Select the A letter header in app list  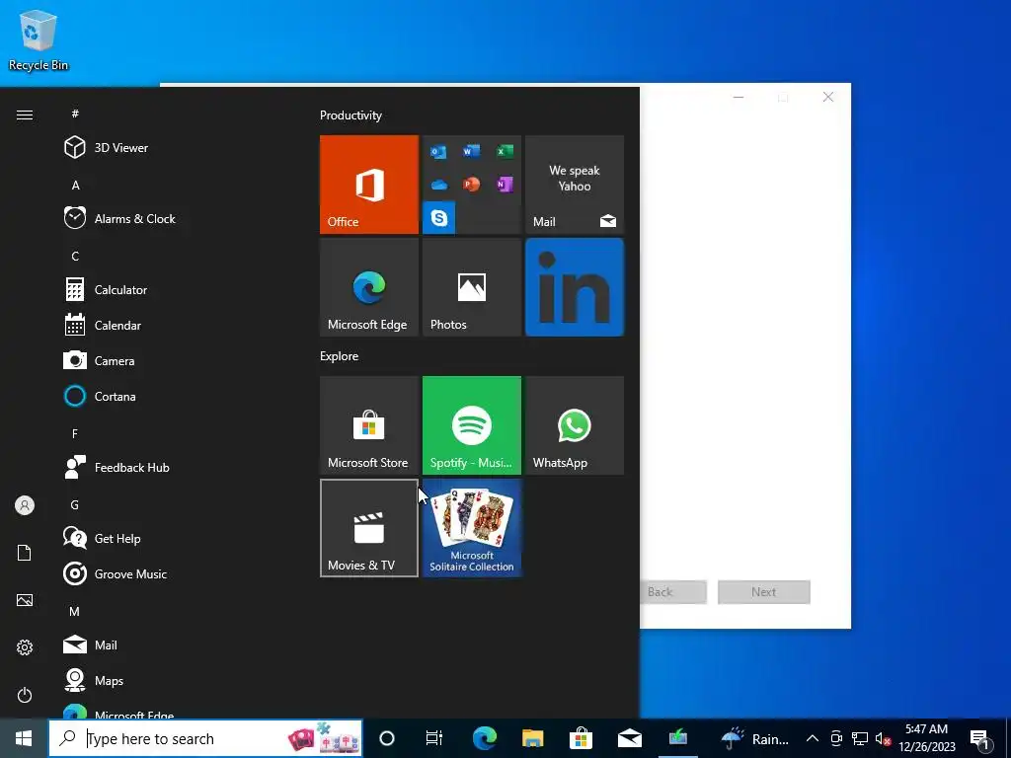coord(75,185)
